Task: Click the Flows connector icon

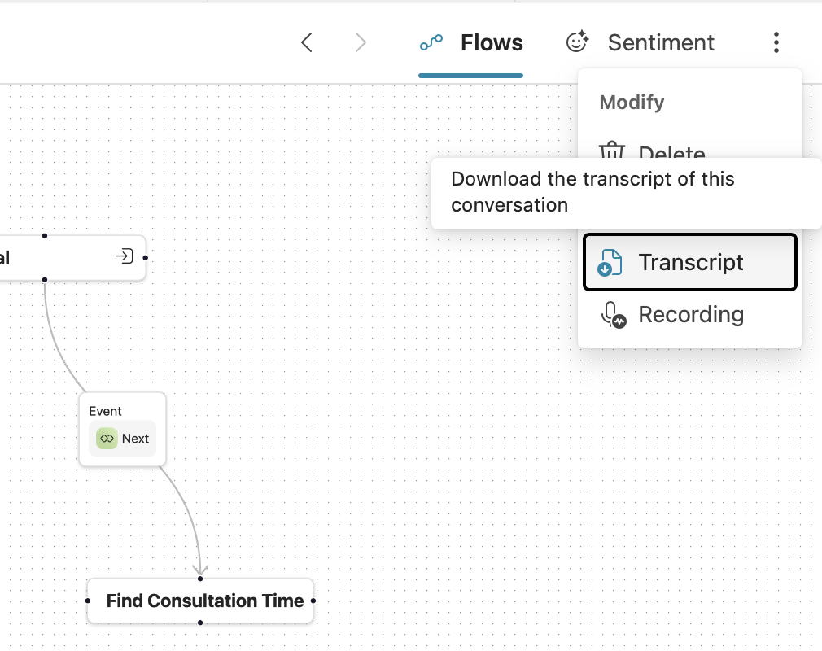Action: (x=431, y=41)
